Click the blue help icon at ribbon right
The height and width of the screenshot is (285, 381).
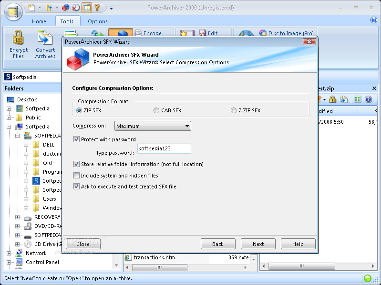pyautogui.click(x=374, y=20)
